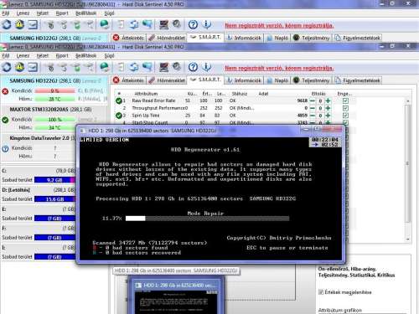Click the red registration link in the front window
The height and width of the screenshot is (314, 419).
point(279,68)
